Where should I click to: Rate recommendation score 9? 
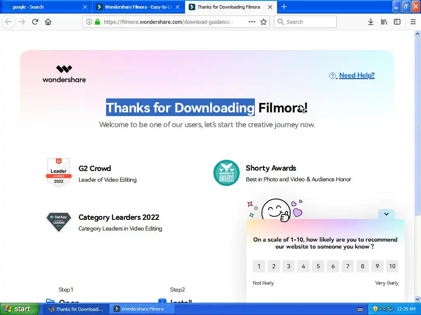pos(377,266)
